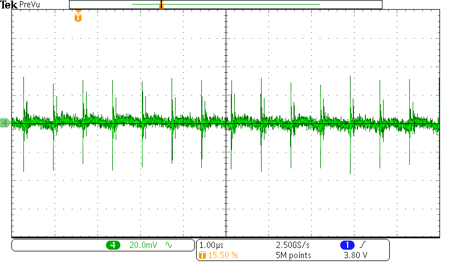Screen dimensions: 456x273
Task: Click the 3.80 V trigger level readout
Action: tap(356, 255)
